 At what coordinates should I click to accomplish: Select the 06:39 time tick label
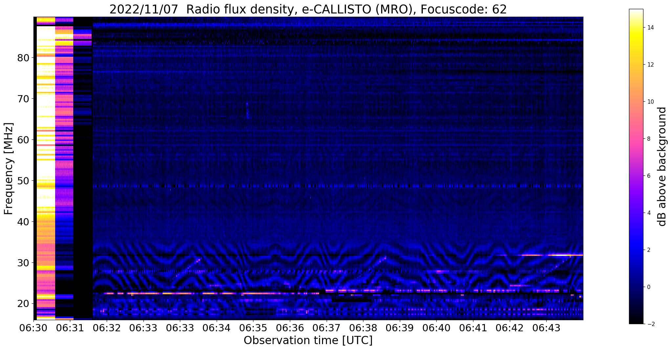[x=400, y=328]
